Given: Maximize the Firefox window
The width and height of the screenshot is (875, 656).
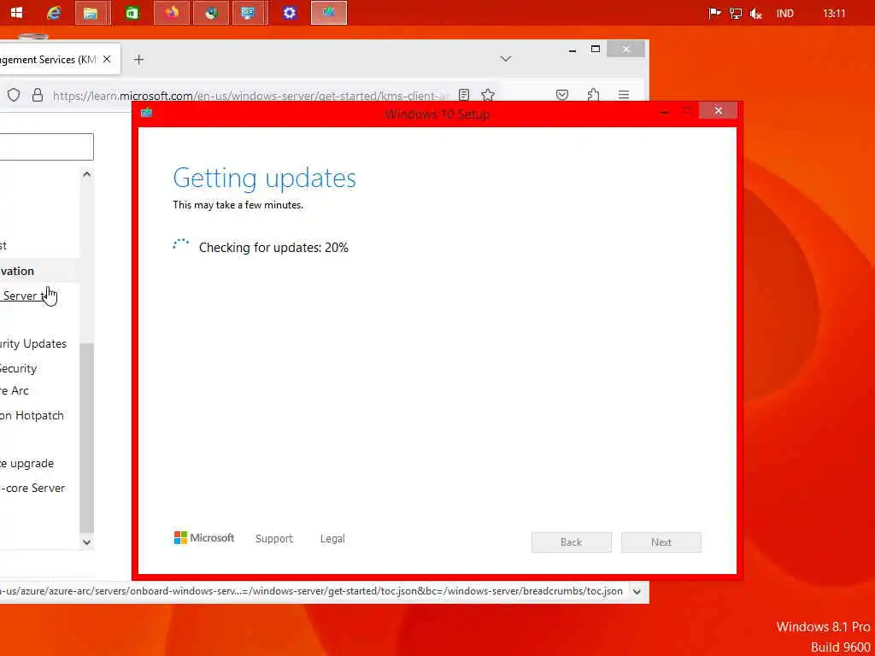Looking at the screenshot, I should [x=596, y=49].
